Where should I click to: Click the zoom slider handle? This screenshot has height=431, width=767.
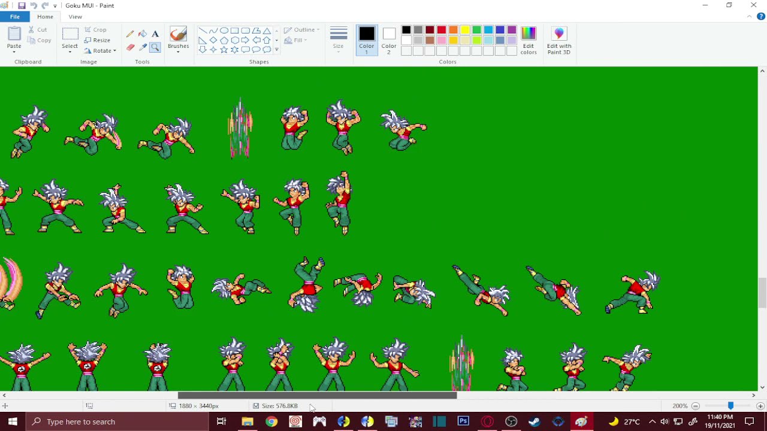point(730,406)
